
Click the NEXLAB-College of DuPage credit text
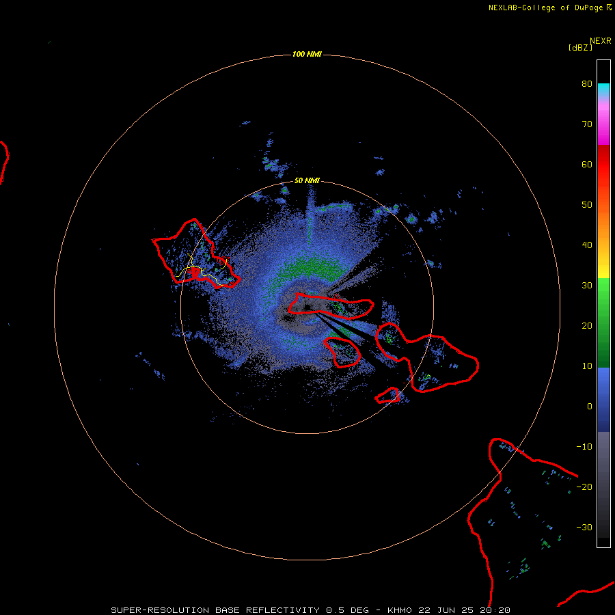click(549, 8)
